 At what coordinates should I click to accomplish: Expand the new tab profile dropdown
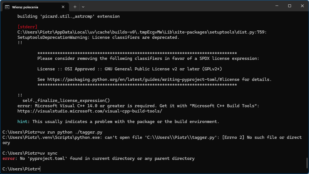coord(83,7)
